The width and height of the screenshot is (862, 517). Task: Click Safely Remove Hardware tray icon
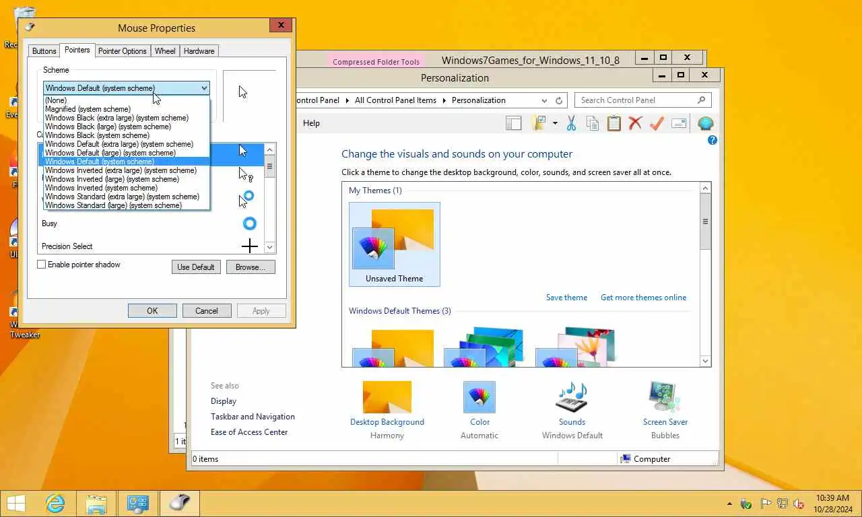point(746,504)
